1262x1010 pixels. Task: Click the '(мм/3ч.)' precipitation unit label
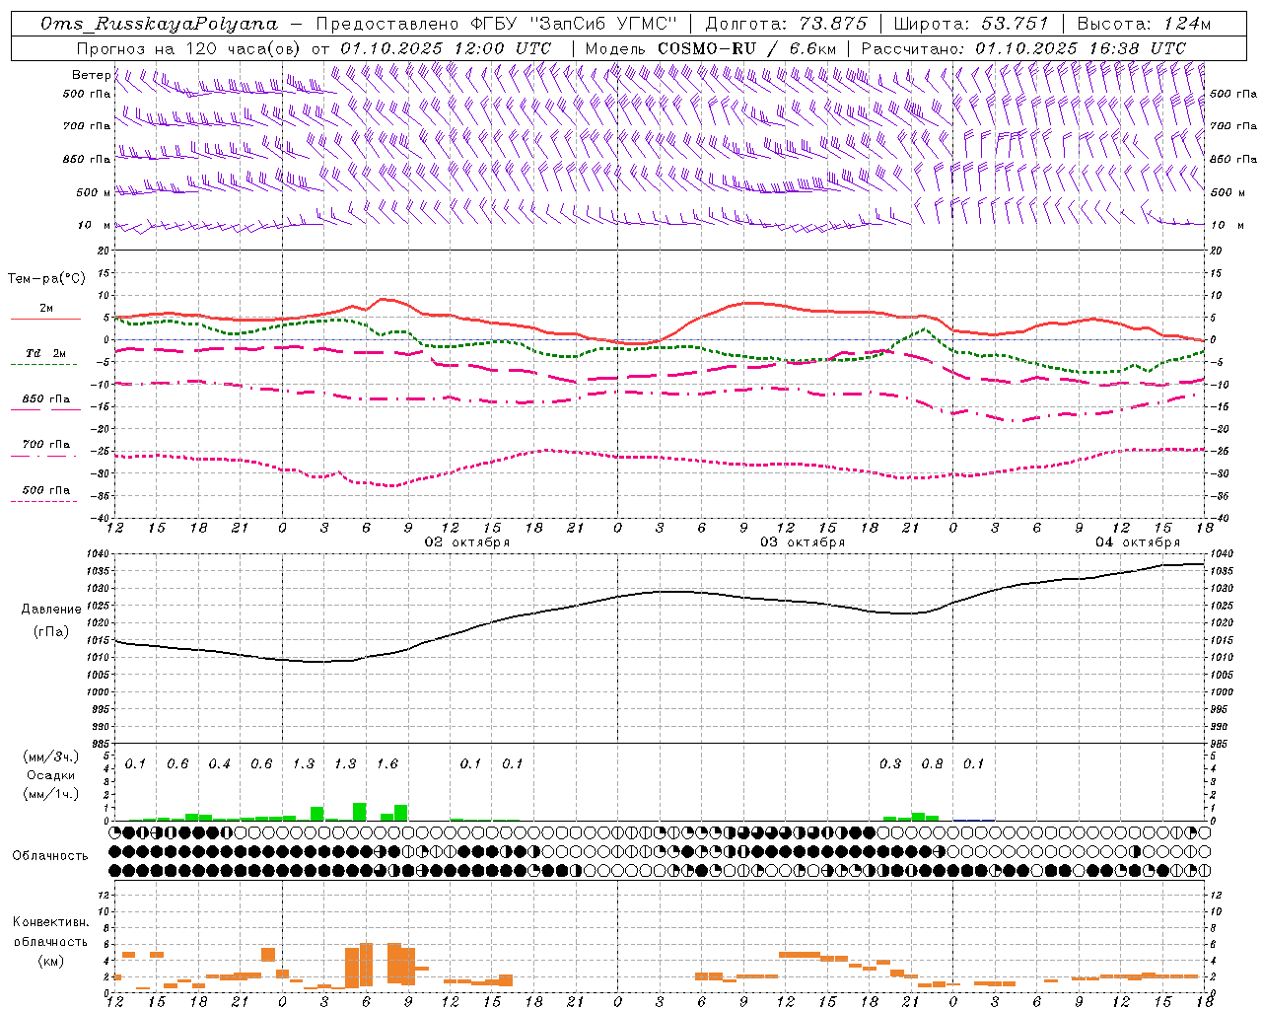click(x=51, y=757)
